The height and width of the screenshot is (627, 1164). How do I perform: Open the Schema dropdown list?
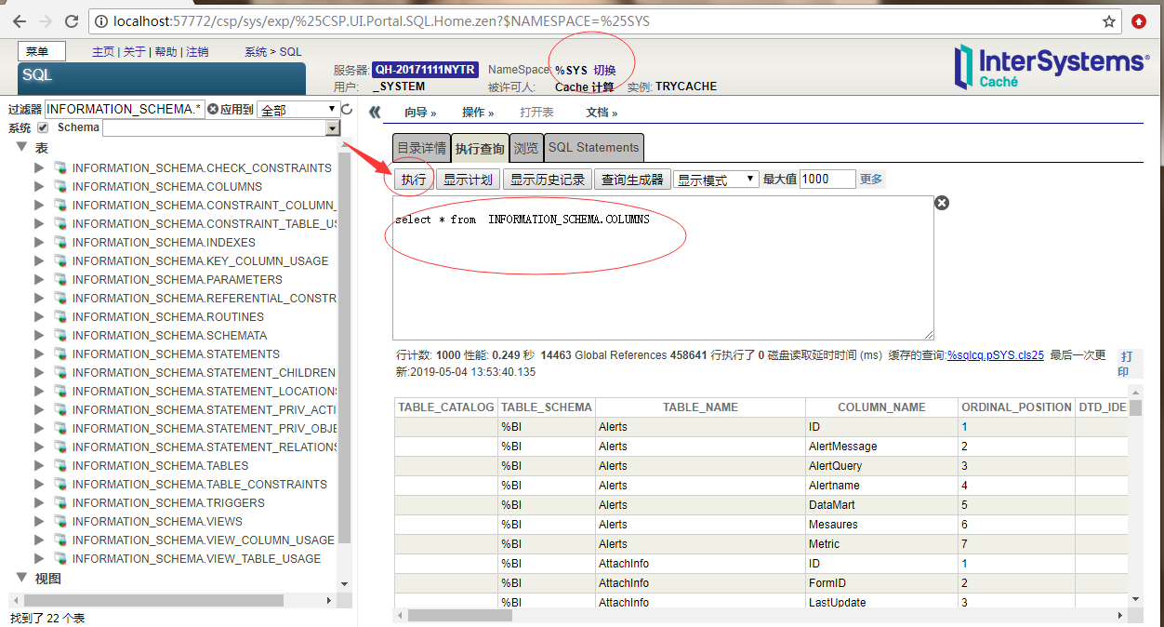tap(333, 127)
